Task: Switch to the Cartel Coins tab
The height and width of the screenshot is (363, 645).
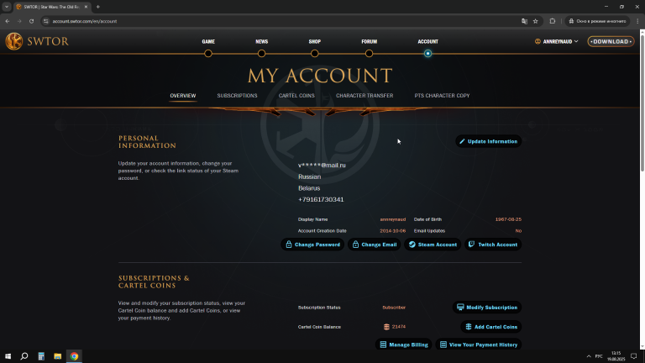Action: 296,96
